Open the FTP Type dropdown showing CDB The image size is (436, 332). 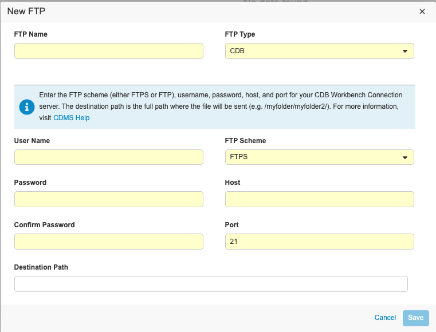tap(319, 51)
